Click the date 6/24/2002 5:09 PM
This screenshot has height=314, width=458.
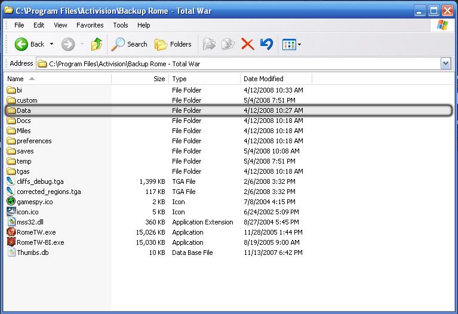point(271,212)
